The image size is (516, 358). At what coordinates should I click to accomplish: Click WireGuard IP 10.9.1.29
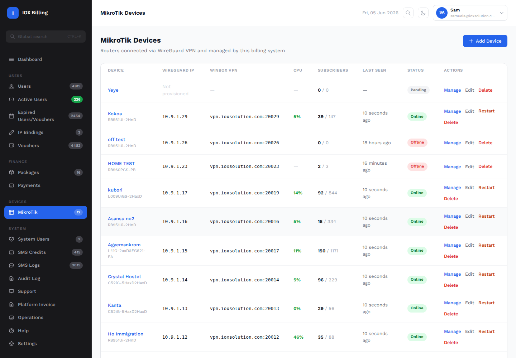[175, 117]
